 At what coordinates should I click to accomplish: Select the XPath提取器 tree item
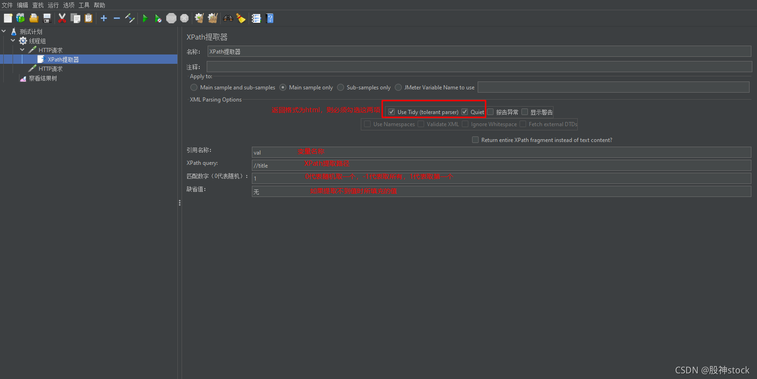63,60
